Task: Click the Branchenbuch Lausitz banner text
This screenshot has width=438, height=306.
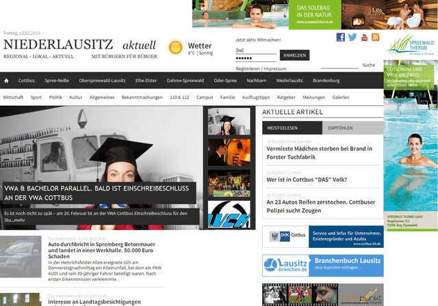Action: 347,260
